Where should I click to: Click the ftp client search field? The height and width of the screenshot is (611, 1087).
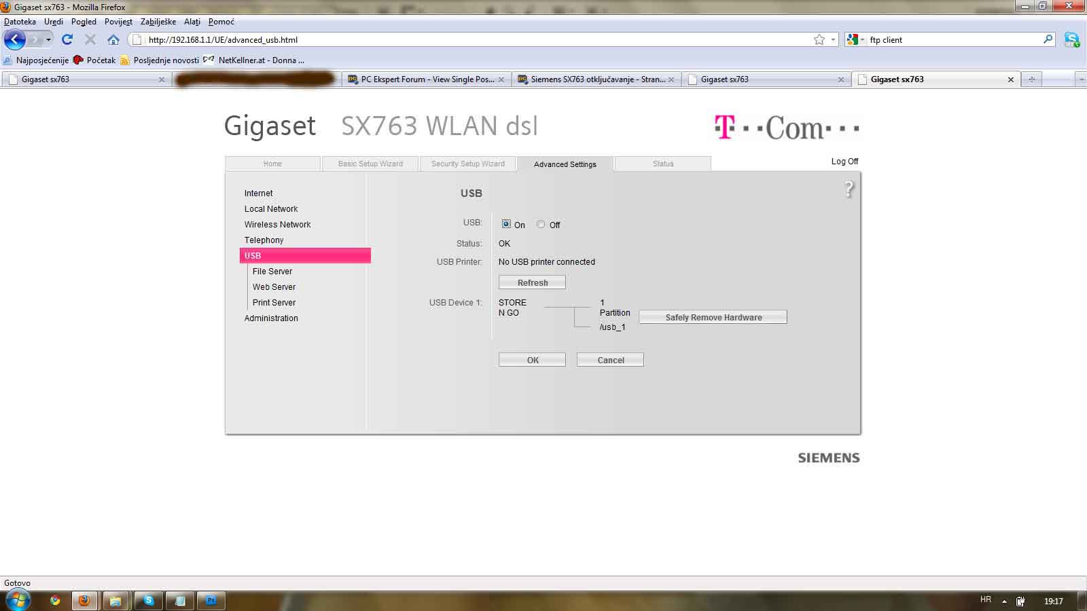tap(954, 39)
